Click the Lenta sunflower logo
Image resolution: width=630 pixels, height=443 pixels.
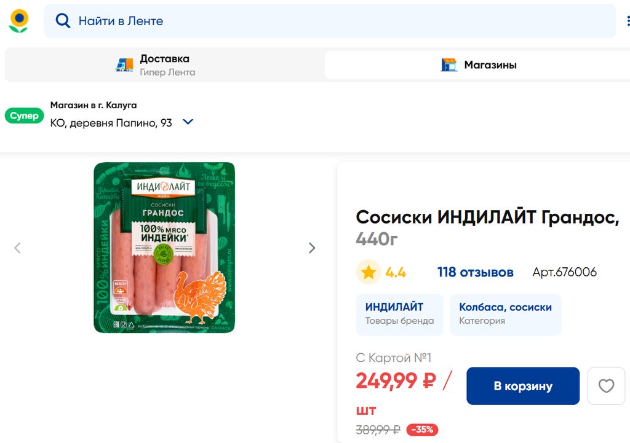pyautogui.click(x=18, y=20)
